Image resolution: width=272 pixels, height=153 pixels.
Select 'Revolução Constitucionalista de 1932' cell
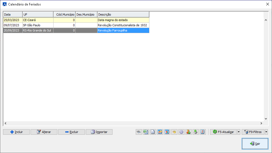[x=123, y=25]
